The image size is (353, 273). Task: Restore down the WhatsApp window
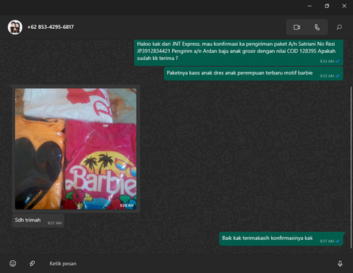[327, 6]
